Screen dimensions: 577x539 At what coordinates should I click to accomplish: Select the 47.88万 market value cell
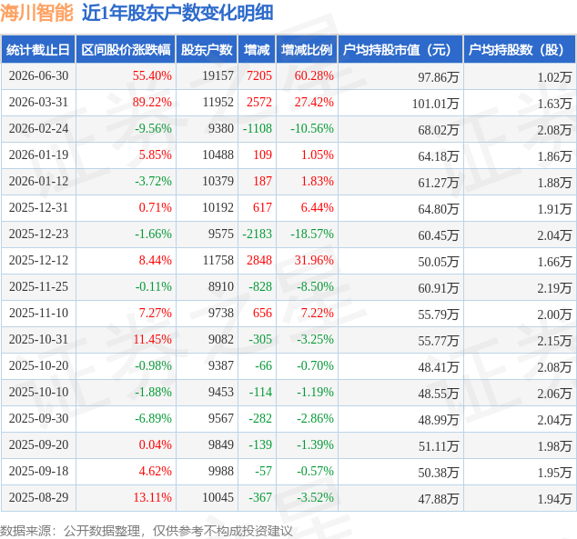point(439,499)
